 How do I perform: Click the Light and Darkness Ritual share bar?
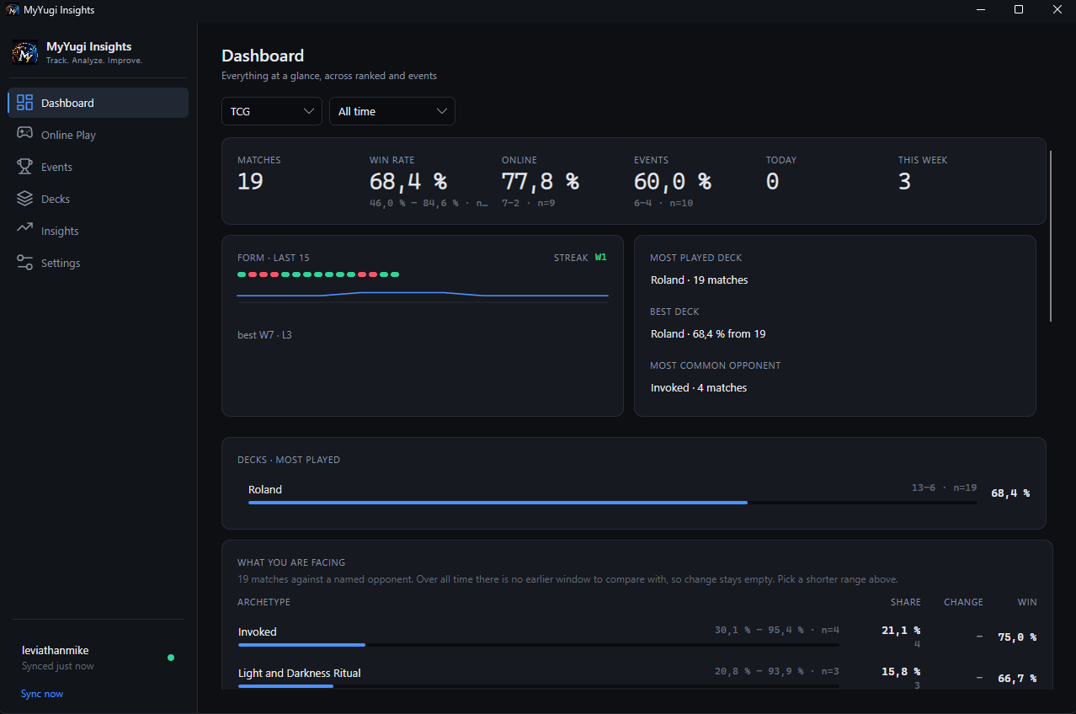pyautogui.click(x=539, y=686)
